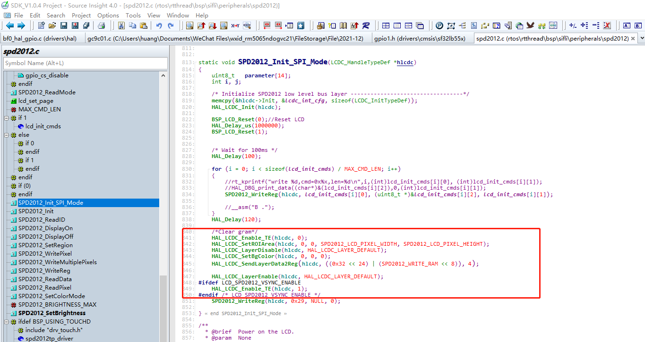Click the expand outline plus icon
Screen dimensions: 645x342
pos(585,25)
